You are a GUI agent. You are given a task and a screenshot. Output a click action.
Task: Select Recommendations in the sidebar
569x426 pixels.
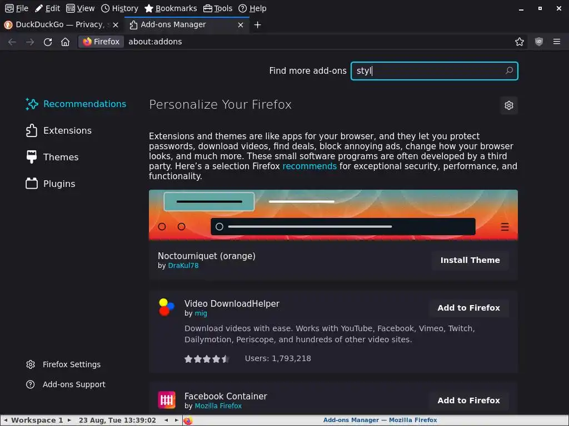76,104
